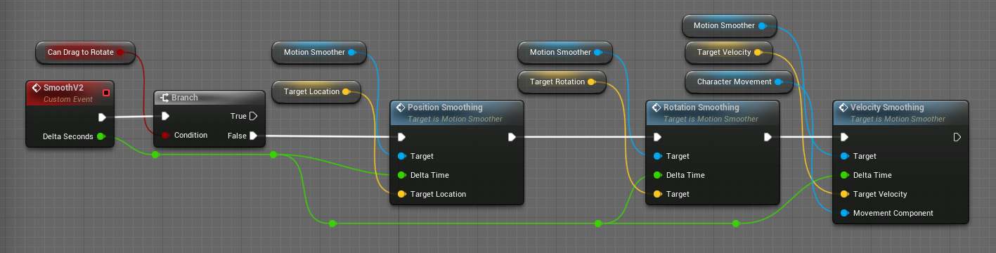Click the Can Drag to Rotate variable node
Screen dimensions: 996x253
85,52
